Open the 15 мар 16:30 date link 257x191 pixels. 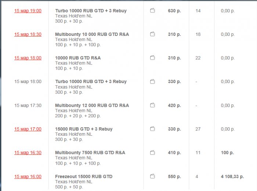(x=28, y=153)
